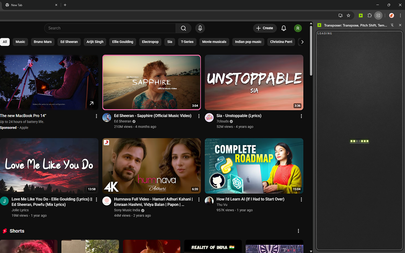Unpin the Transposer side panel
The height and width of the screenshot is (253, 405).
(x=392, y=25)
